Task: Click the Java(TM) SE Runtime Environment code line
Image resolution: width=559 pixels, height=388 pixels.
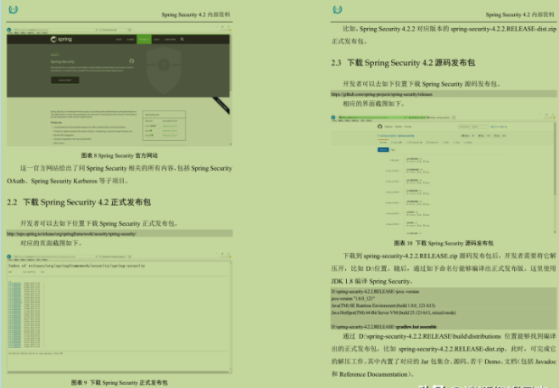Action: [383, 306]
